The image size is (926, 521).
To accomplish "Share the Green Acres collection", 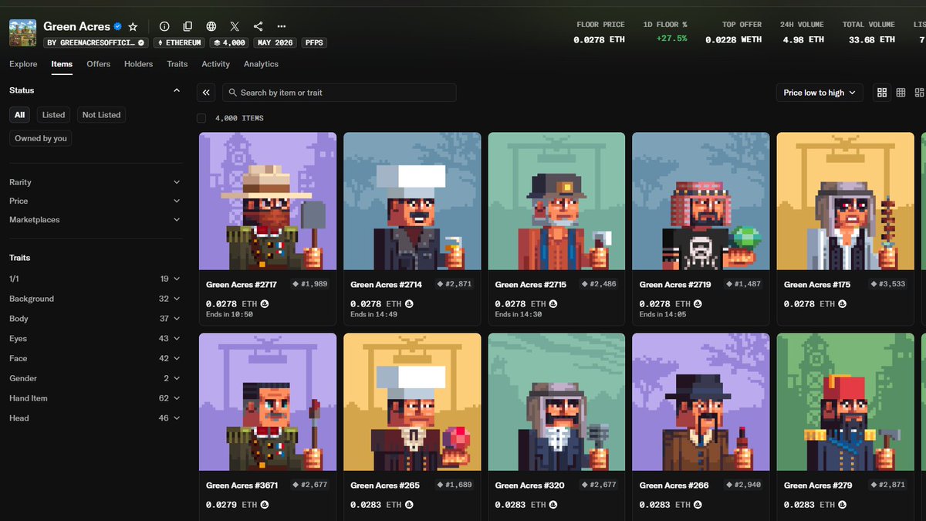I will pyautogui.click(x=258, y=26).
